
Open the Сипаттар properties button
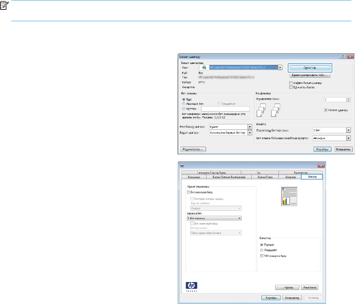(310, 67)
